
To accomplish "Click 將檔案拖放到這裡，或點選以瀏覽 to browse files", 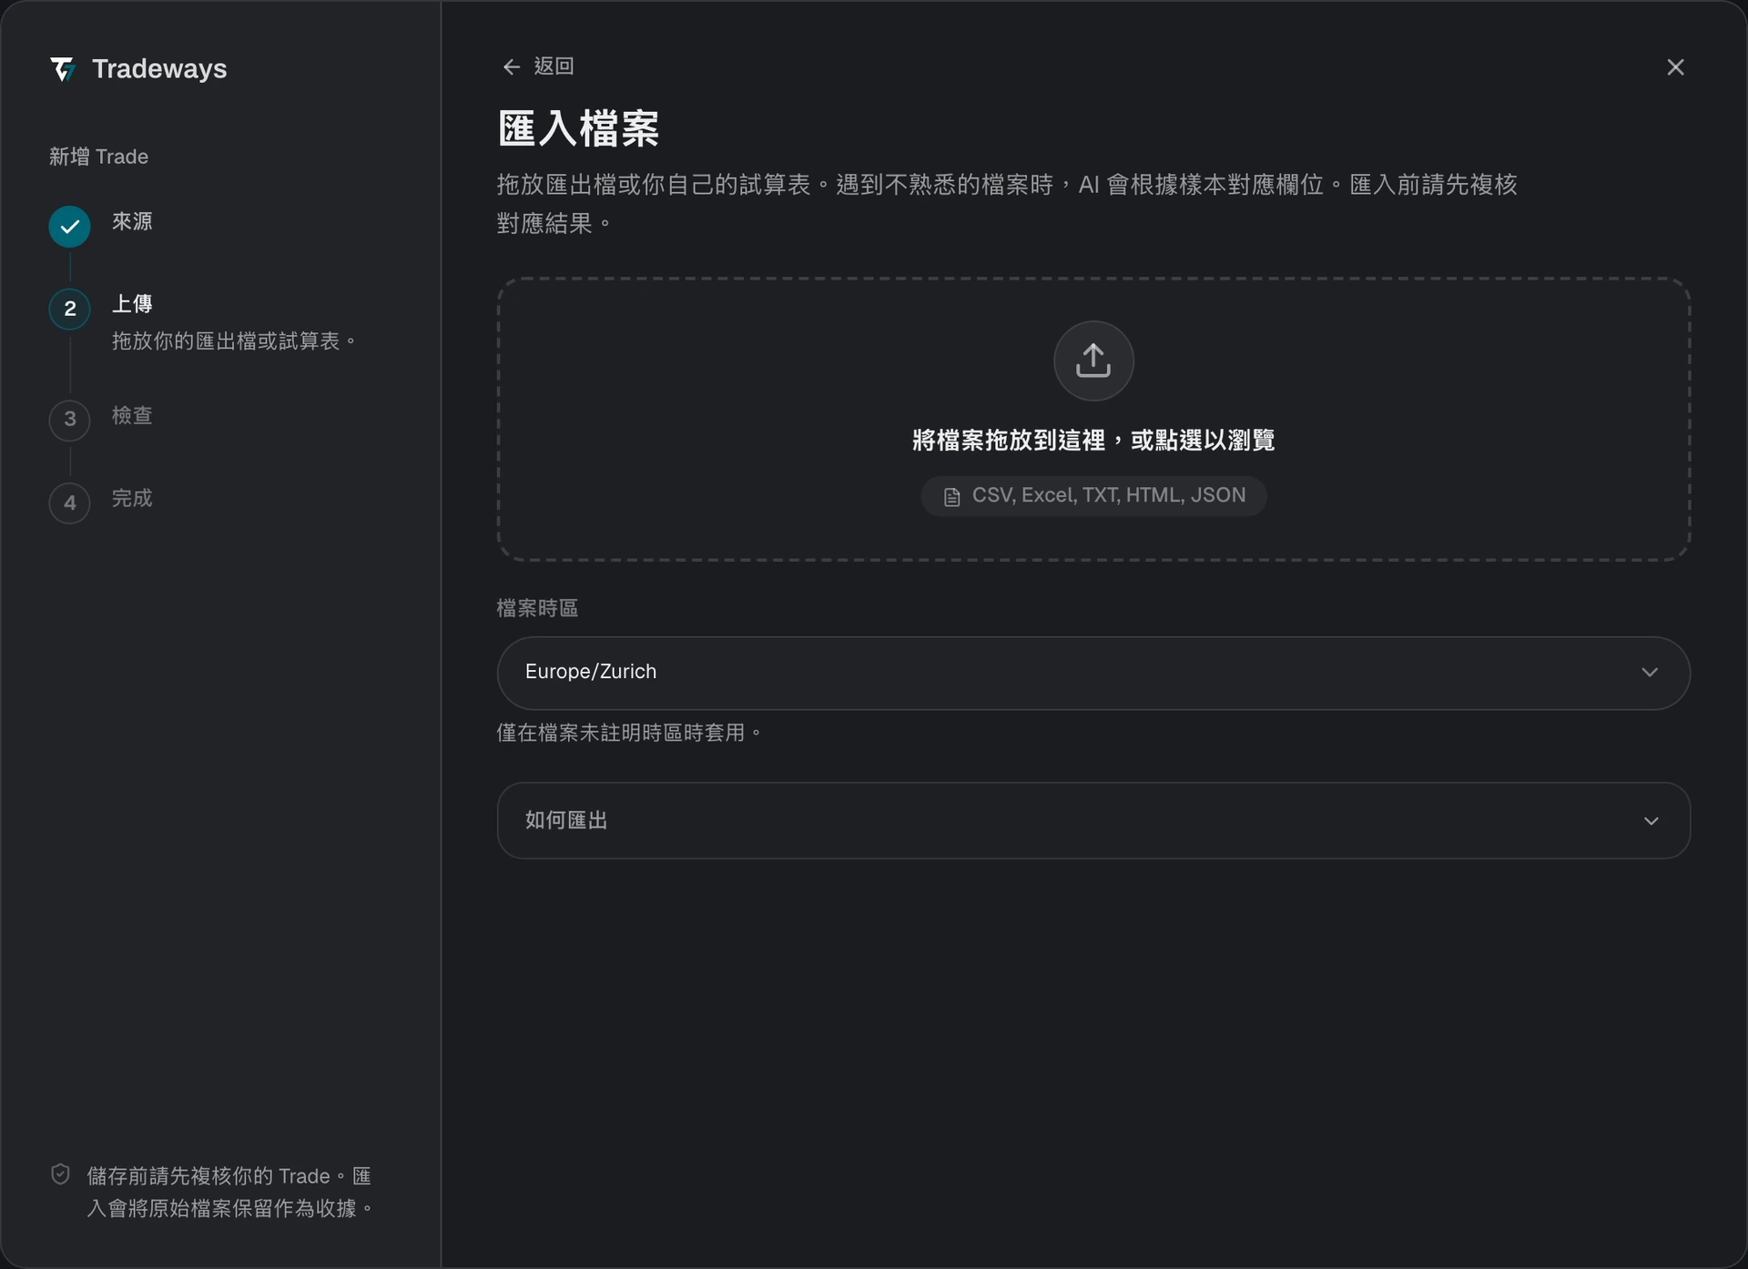I will 1093,441.
